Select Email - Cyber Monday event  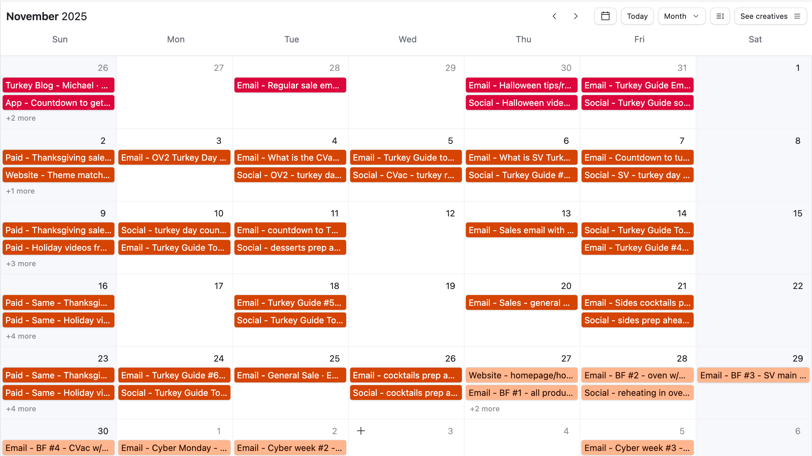tap(174, 448)
